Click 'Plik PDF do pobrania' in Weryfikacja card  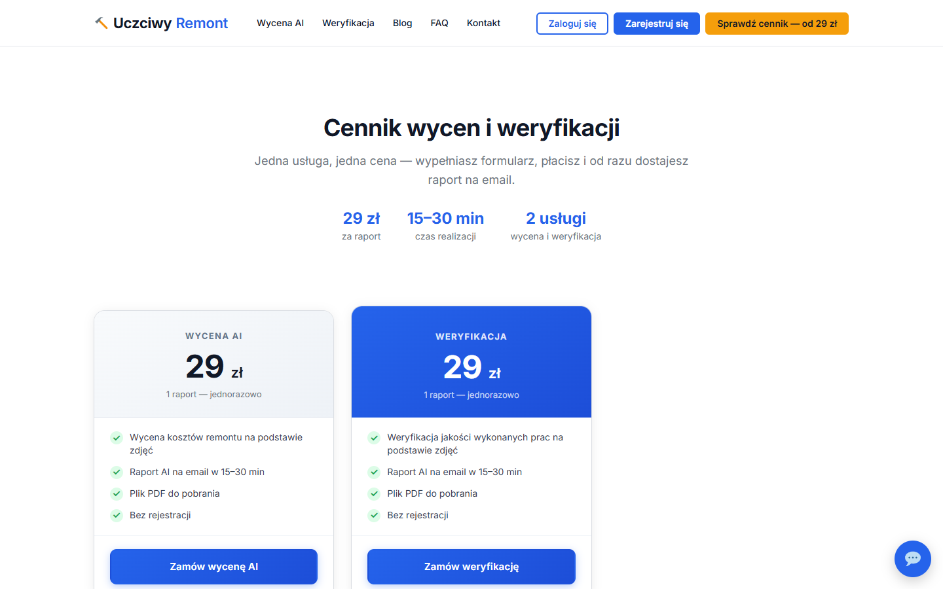click(x=432, y=493)
